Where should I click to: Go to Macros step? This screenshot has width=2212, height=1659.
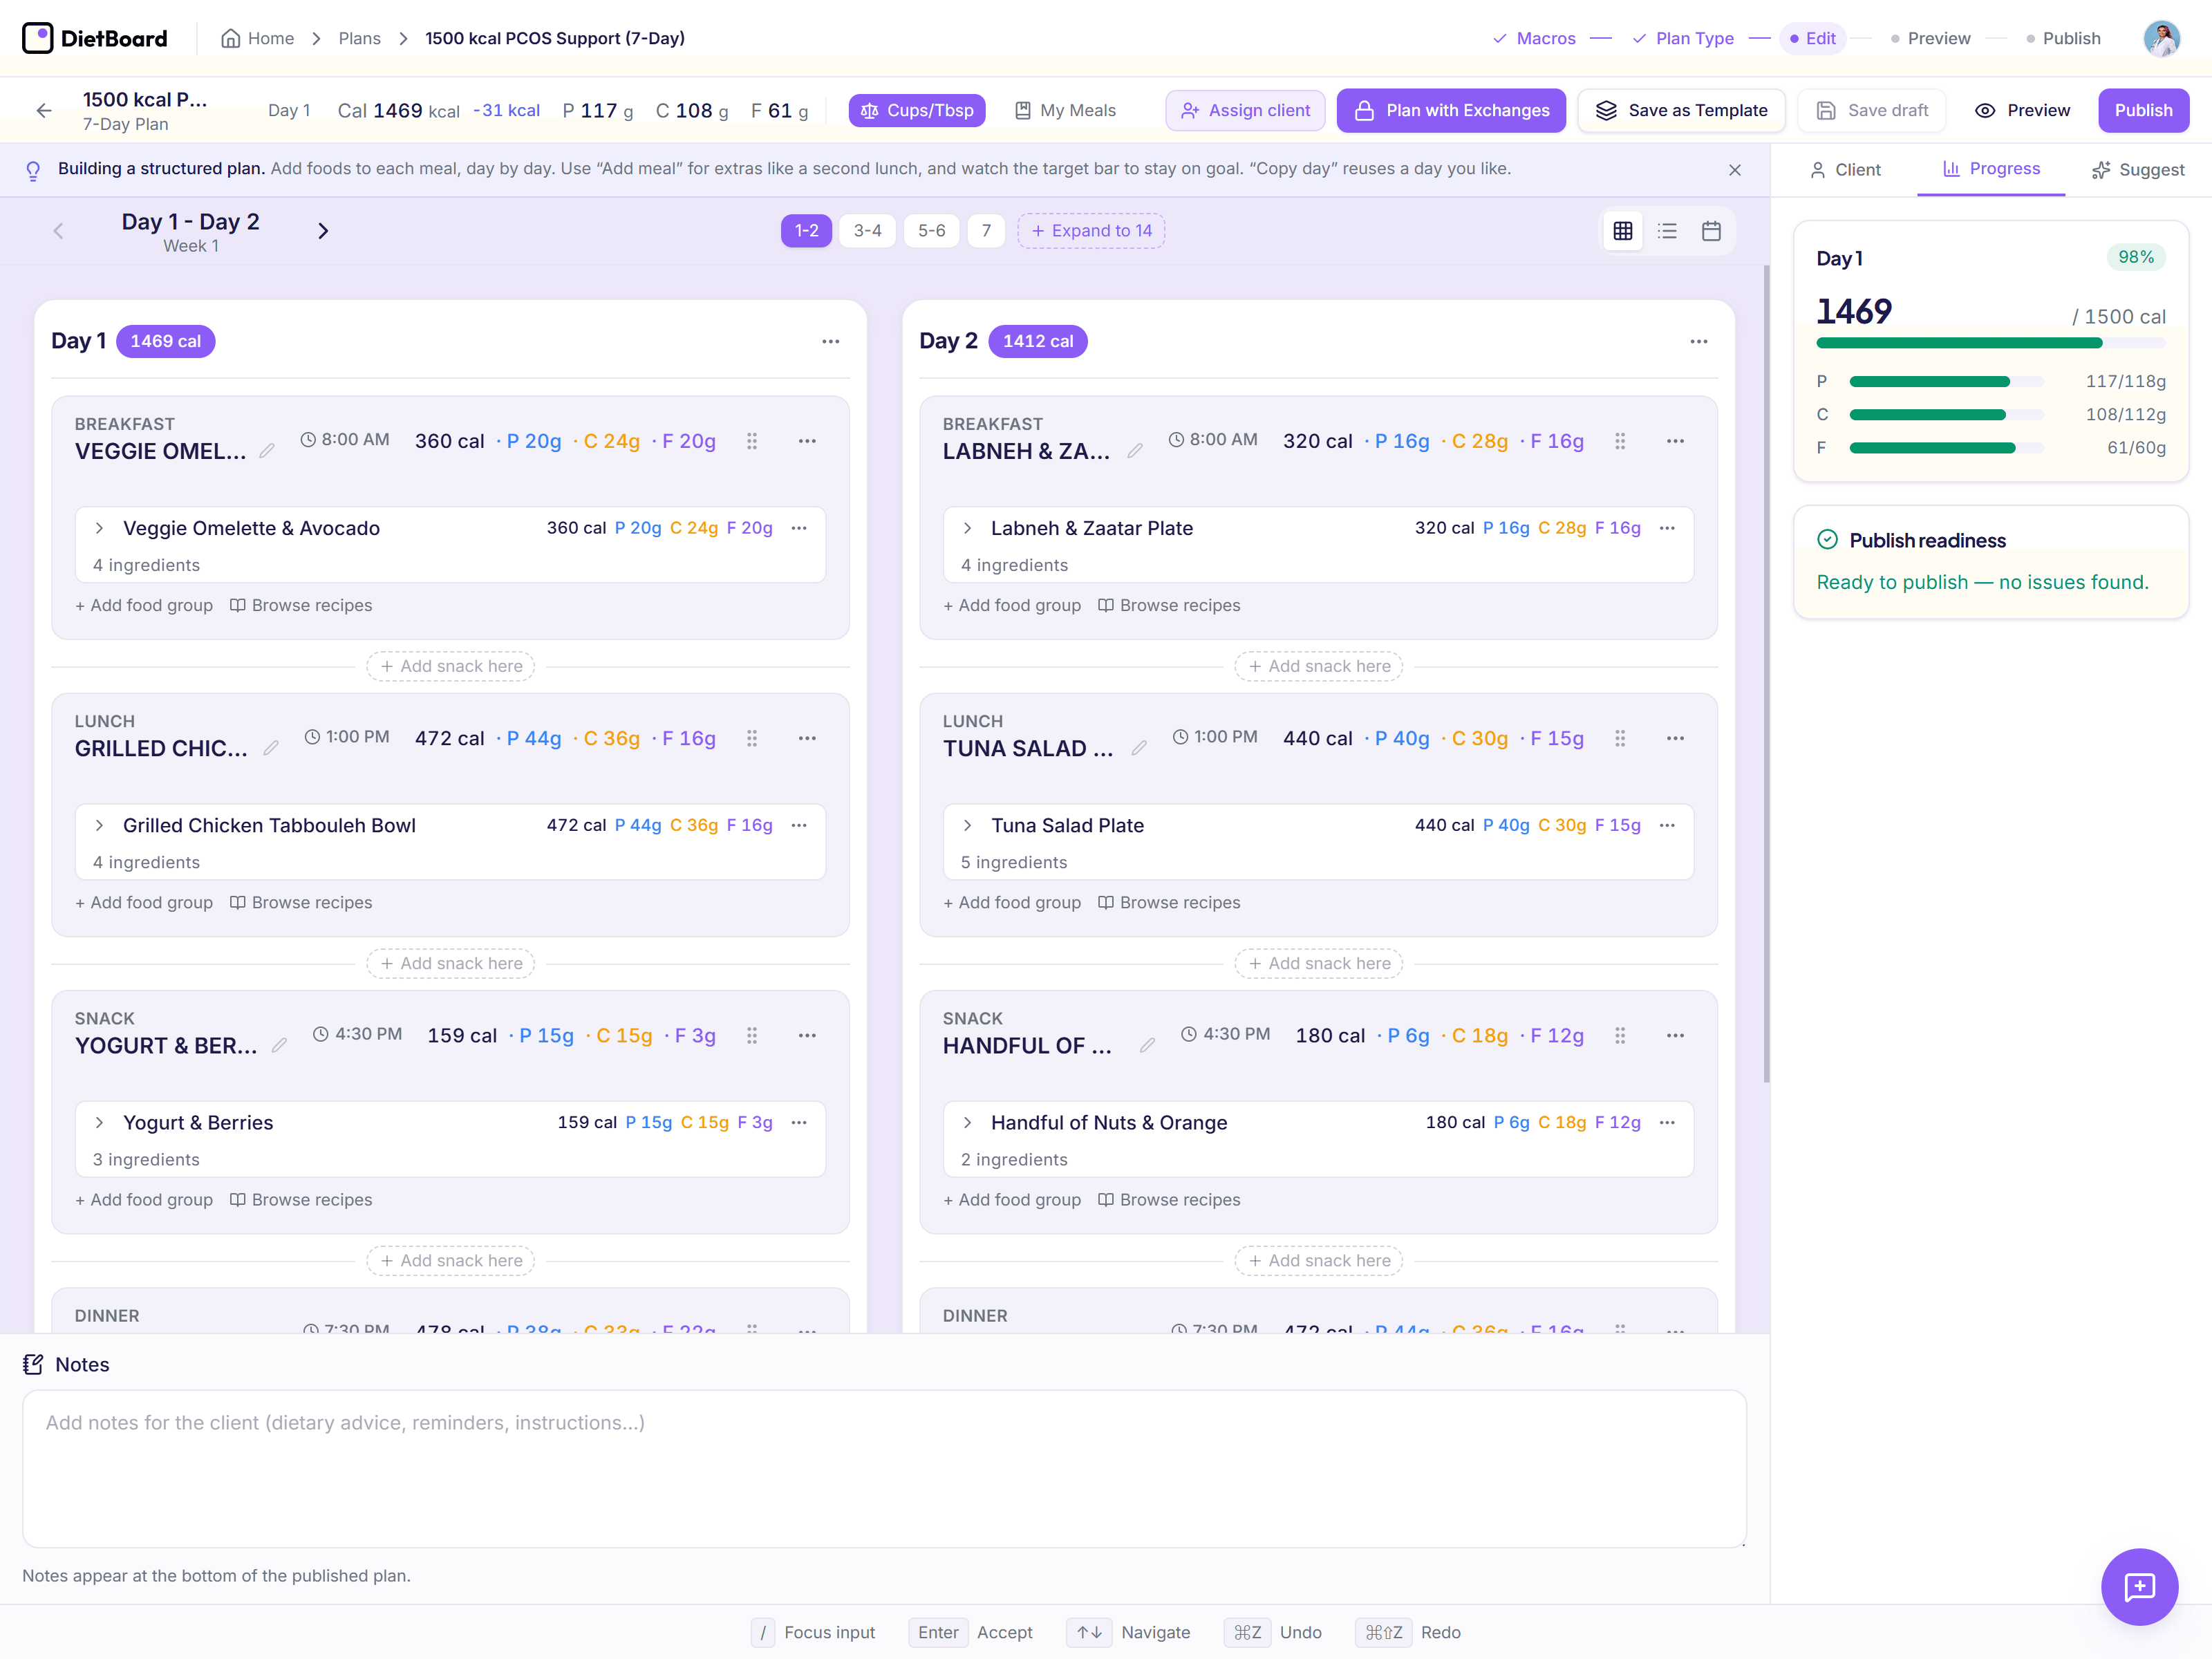(1534, 39)
